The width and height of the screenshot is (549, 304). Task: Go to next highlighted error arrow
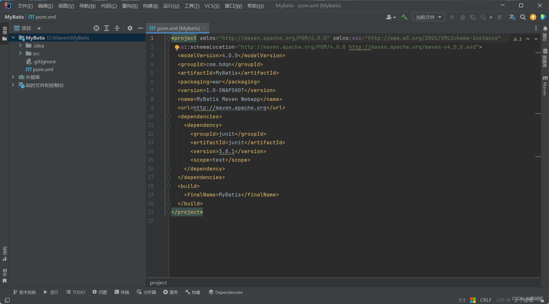pyautogui.click(x=536, y=39)
